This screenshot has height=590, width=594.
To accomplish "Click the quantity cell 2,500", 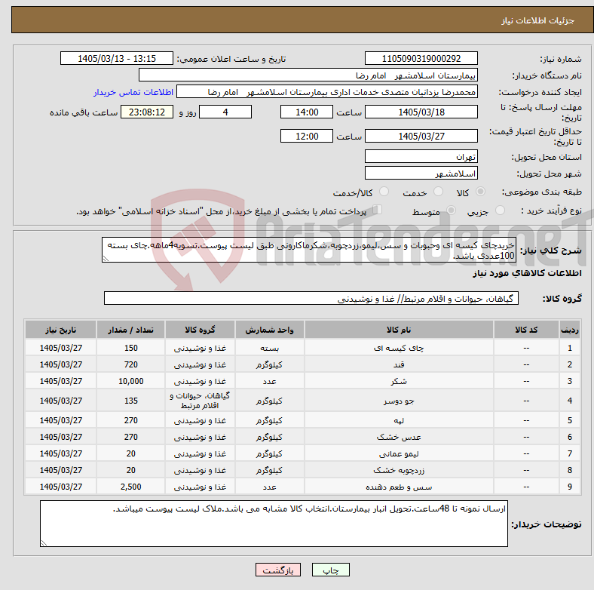I will pyautogui.click(x=130, y=487).
